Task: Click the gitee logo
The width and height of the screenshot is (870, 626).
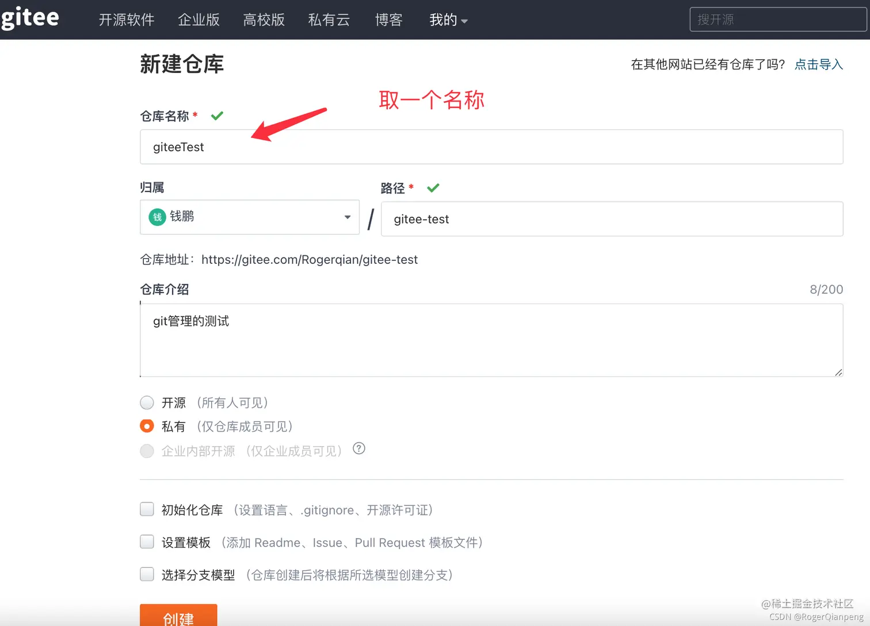Action: coord(30,18)
